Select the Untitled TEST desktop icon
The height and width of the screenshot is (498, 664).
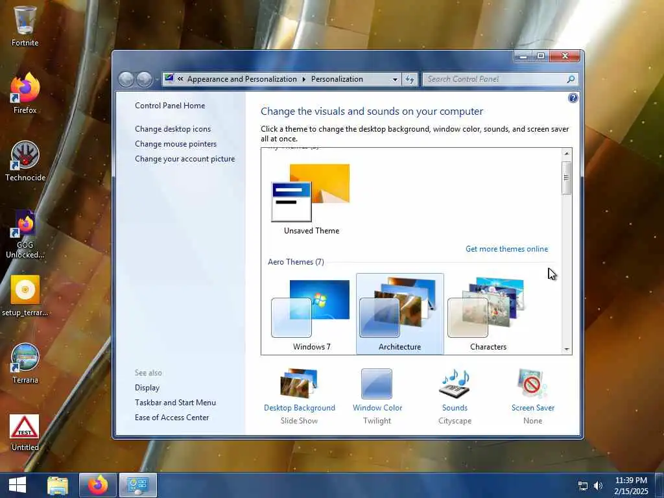click(x=25, y=432)
